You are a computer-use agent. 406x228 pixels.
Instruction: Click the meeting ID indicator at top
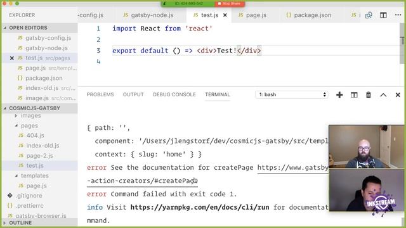coord(189,4)
